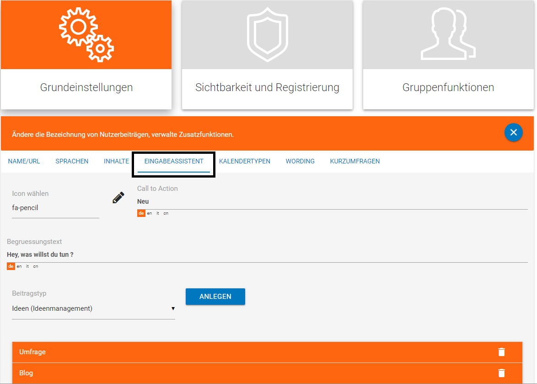Switch to the SPRACHEN tab
537x384 pixels.
coord(72,162)
